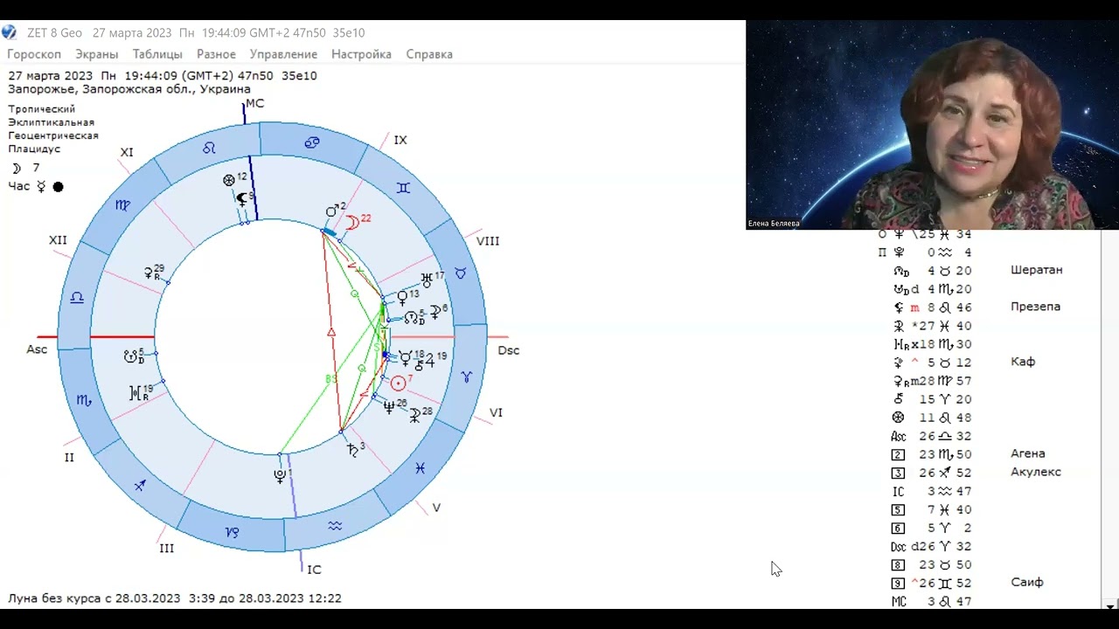Select the Capricorn sign on zodiac ring
Screen dimensions: 1119x629
pyautogui.click(x=232, y=531)
